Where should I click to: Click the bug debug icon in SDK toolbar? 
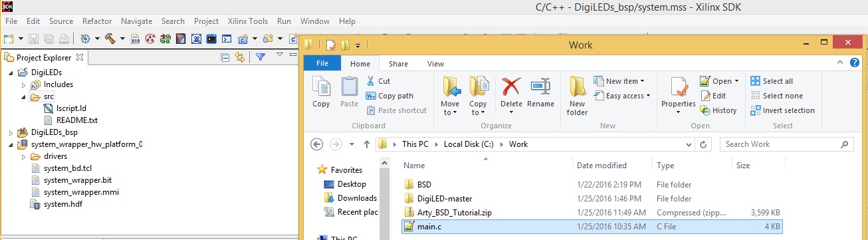[196, 39]
